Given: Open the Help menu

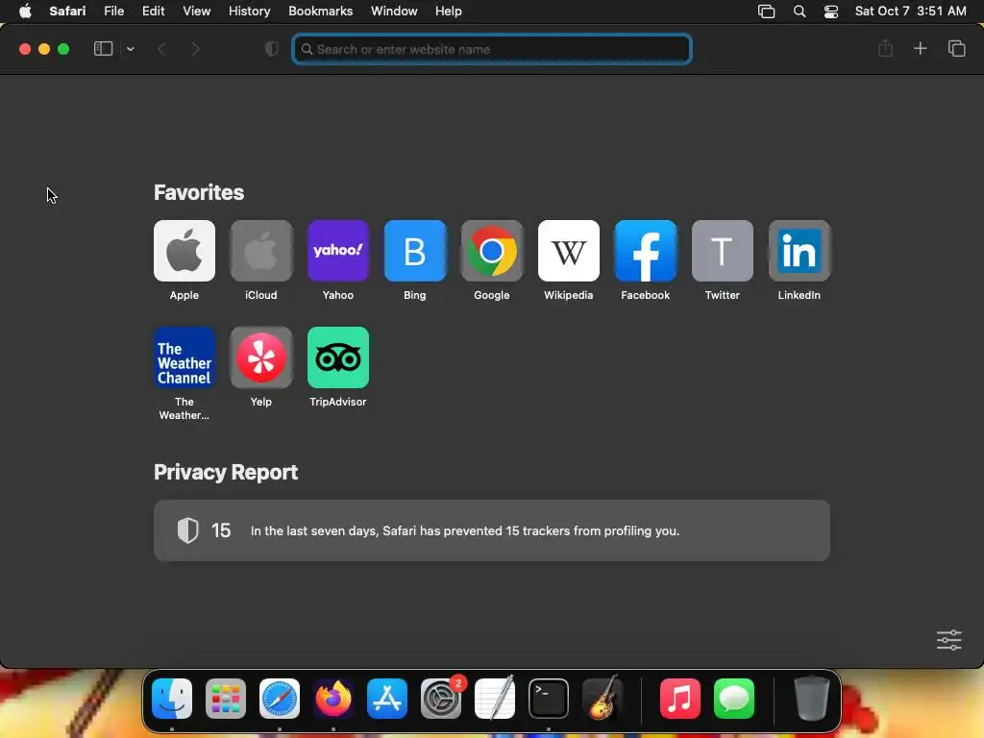Looking at the screenshot, I should tap(448, 12).
